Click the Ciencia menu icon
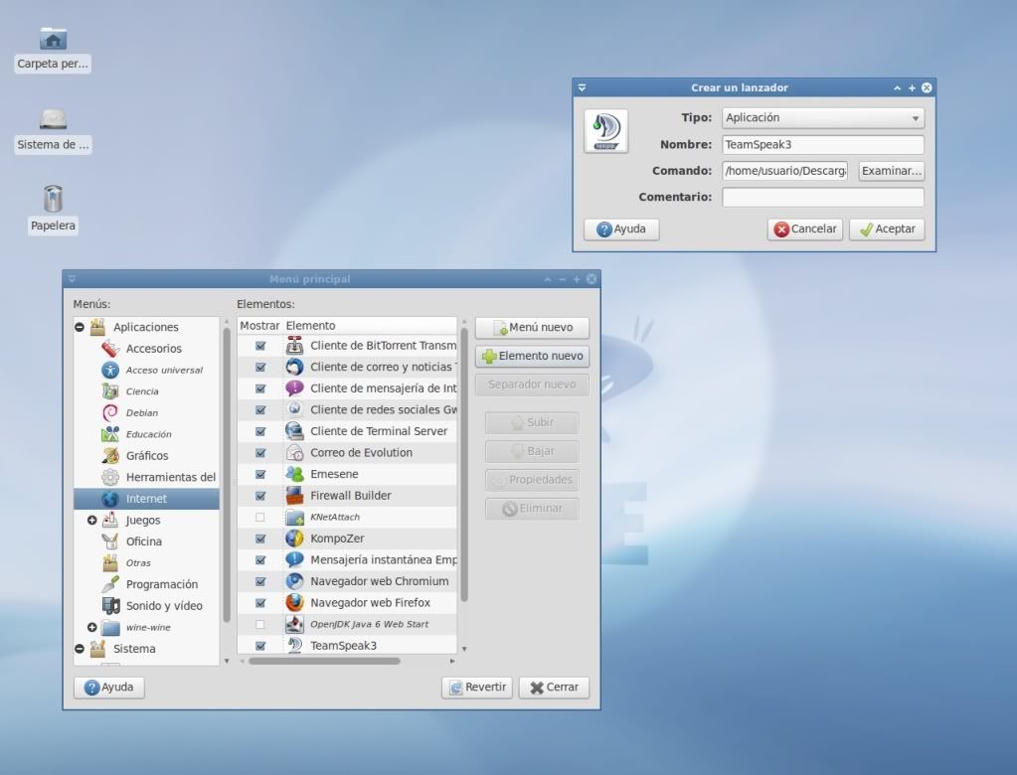Image resolution: width=1017 pixels, height=775 pixels. [x=110, y=391]
